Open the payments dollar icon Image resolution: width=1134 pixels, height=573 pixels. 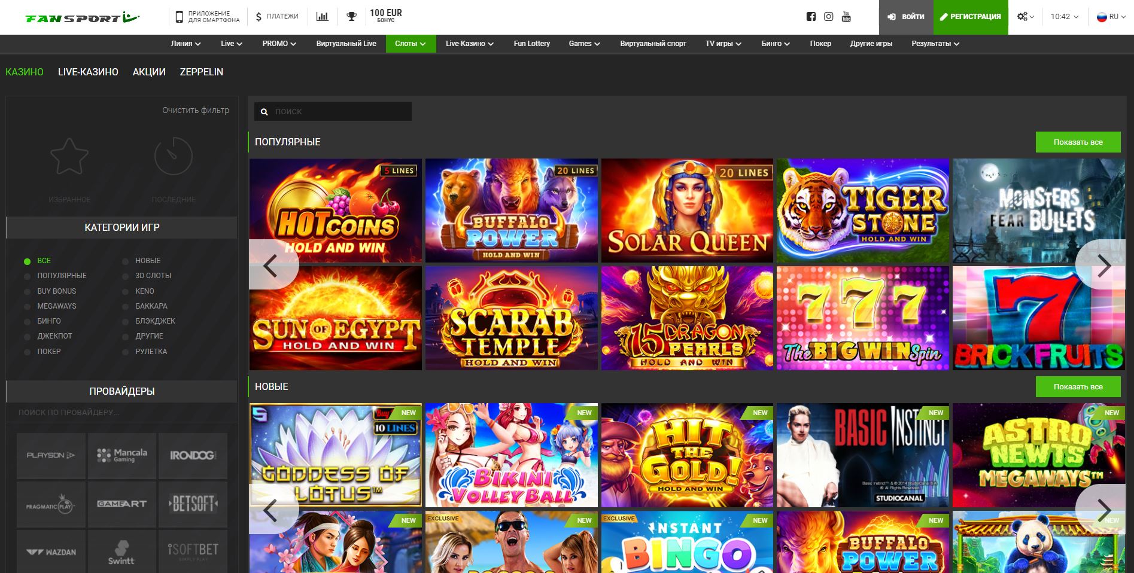[259, 17]
